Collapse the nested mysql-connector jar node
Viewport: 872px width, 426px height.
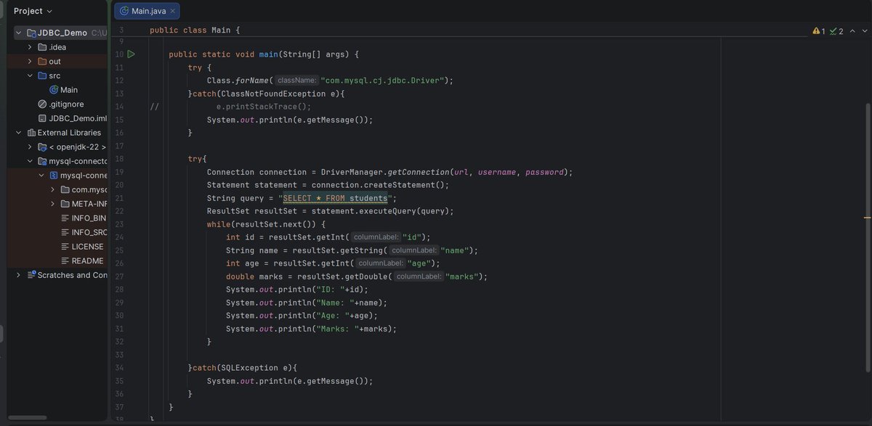(x=41, y=176)
